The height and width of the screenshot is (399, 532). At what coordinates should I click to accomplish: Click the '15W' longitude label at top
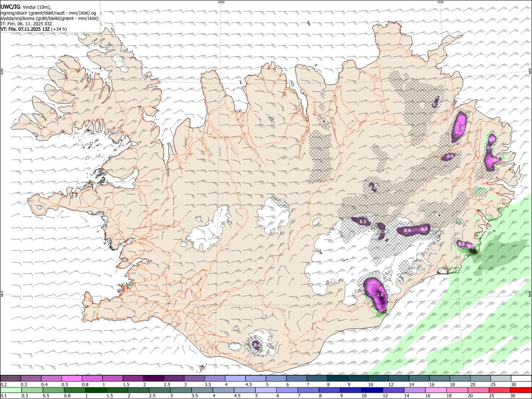pos(441,2)
